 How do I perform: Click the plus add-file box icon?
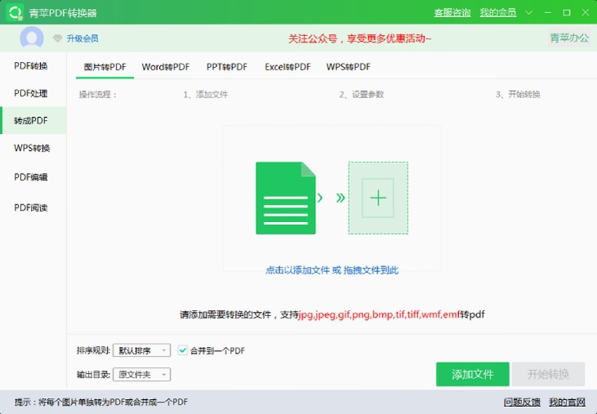pyautogui.click(x=378, y=198)
